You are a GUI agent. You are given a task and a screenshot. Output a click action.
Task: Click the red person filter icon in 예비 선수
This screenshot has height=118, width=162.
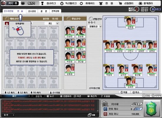coord(7,23)
